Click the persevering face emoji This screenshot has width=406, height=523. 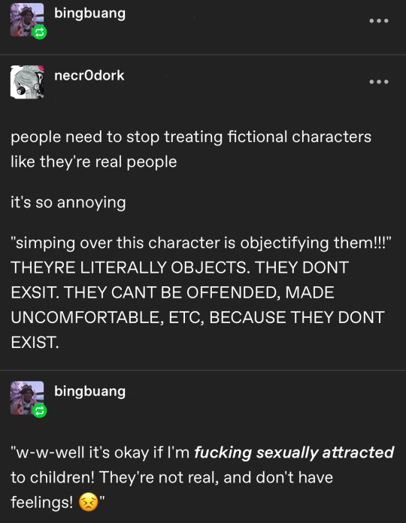click(89, 502)
